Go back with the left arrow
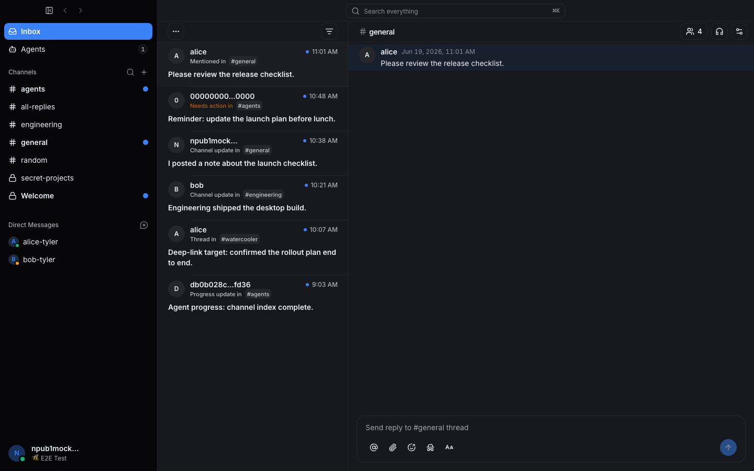 [x=65, y=10]
